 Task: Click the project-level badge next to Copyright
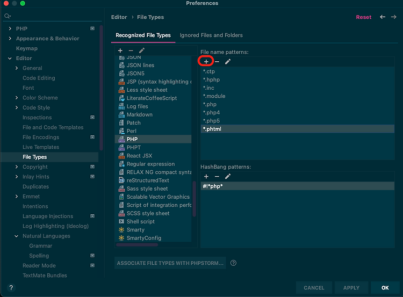pos(92,166)
